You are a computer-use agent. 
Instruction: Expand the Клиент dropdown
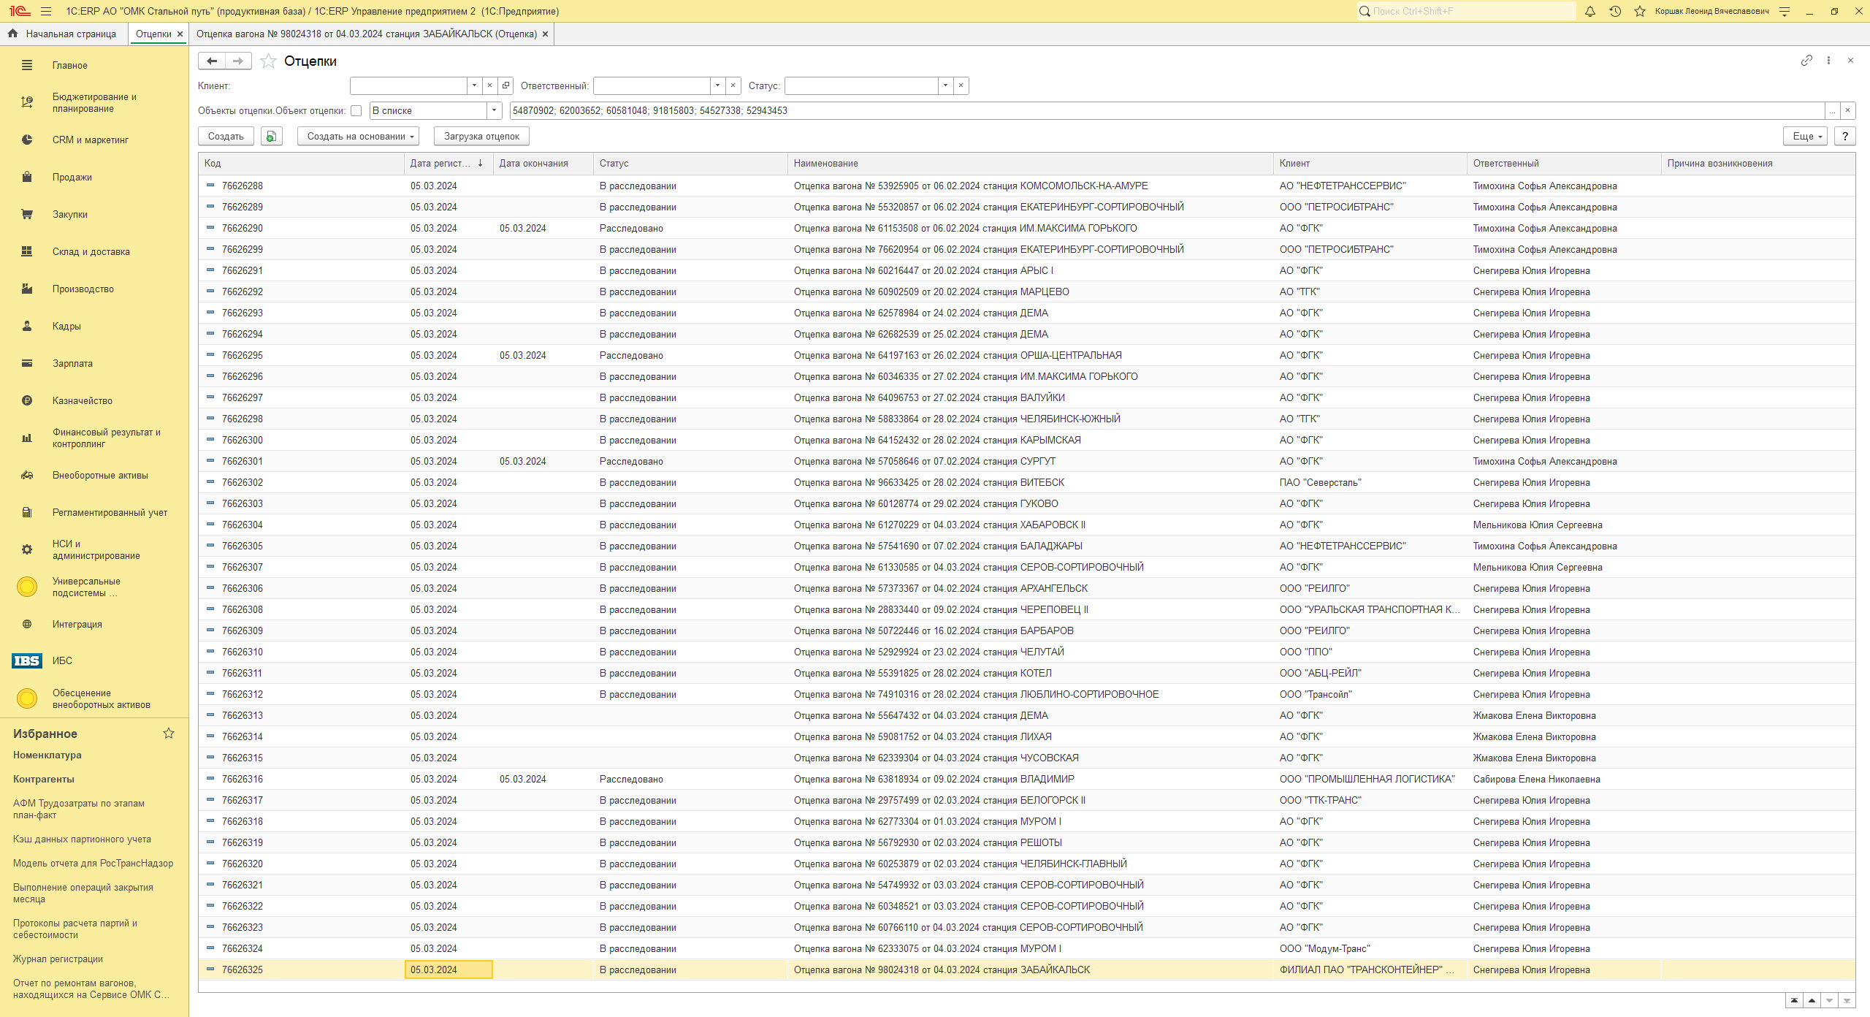click(x=474, y=85)
